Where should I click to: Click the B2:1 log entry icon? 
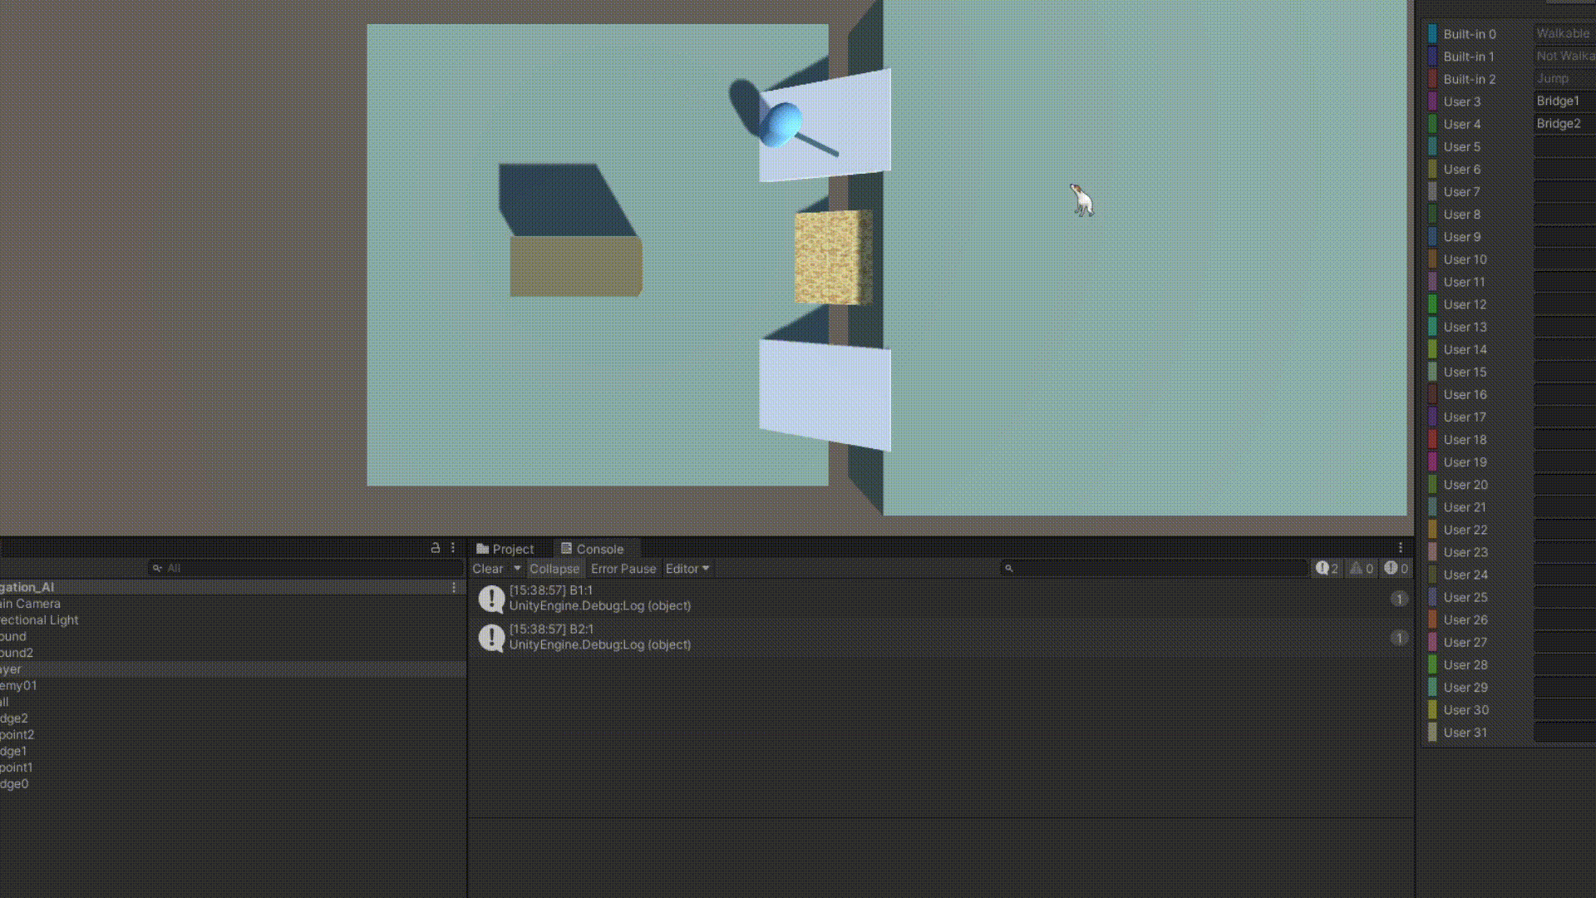tap(491, 638)
